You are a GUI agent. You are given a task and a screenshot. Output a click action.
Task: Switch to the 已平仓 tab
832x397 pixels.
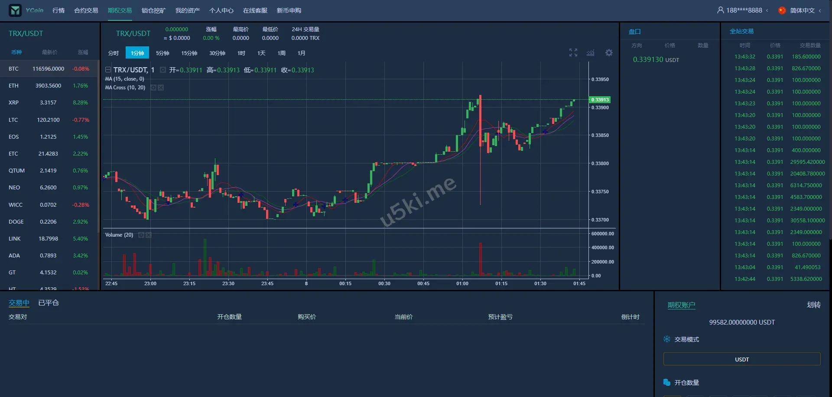point(49,303)
